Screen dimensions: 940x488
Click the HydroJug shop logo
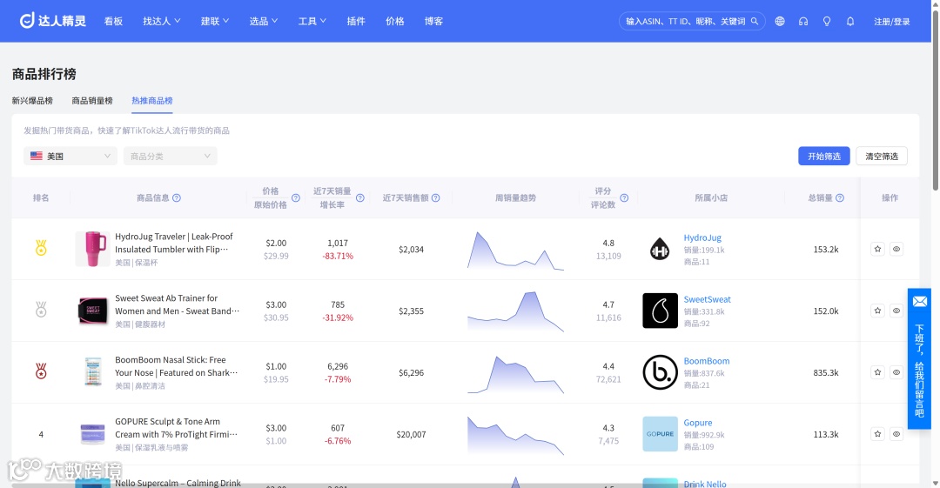click(x=660, y=249)
